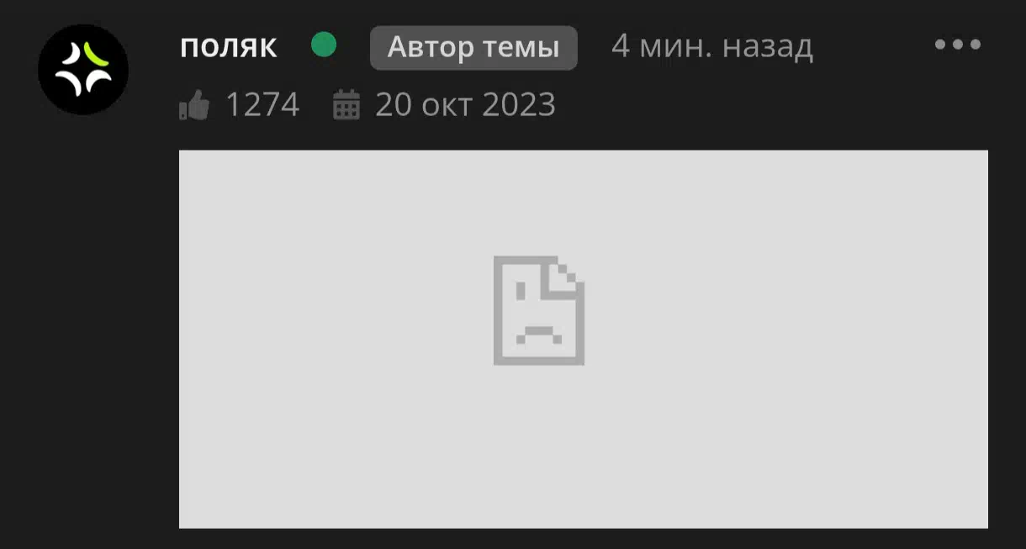Click the broken image sad-file icon
Image resolution: width=1026 pixels, height=549 pixels.
[539, 310]
